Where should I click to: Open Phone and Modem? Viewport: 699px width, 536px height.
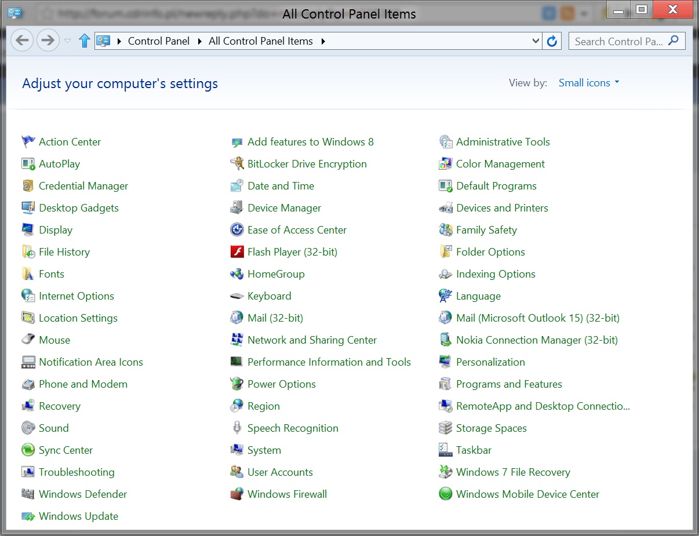click(x=83, y=384)
